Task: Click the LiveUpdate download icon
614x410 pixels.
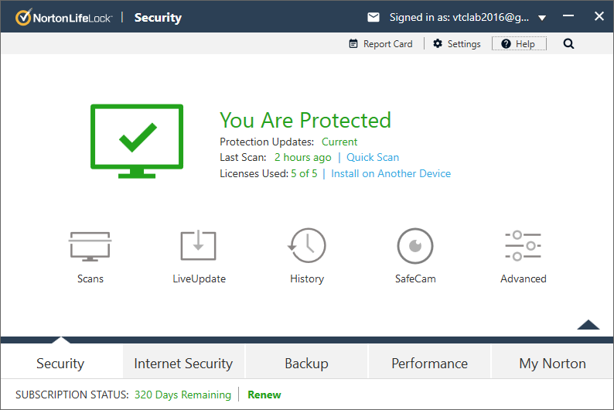Action: click(199, 246)
